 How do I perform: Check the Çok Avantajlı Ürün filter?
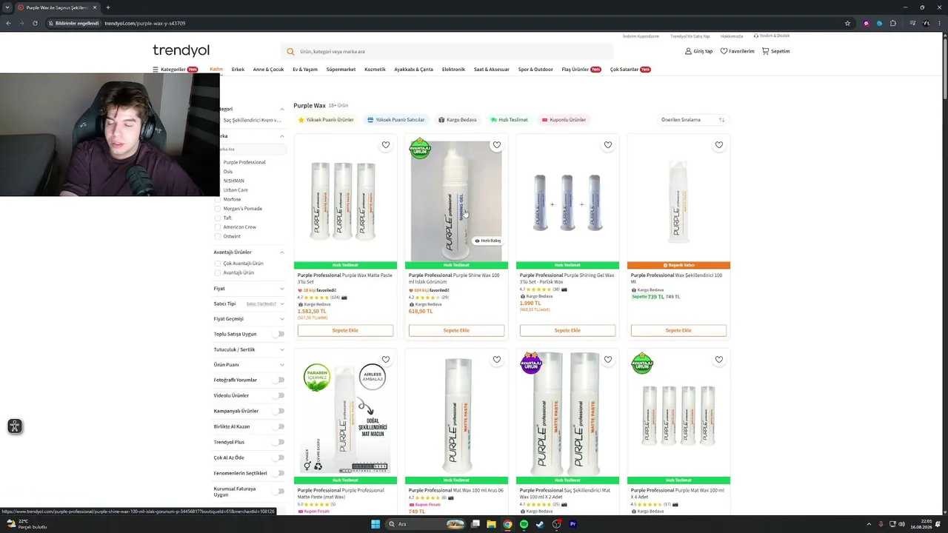coord(218,264)
